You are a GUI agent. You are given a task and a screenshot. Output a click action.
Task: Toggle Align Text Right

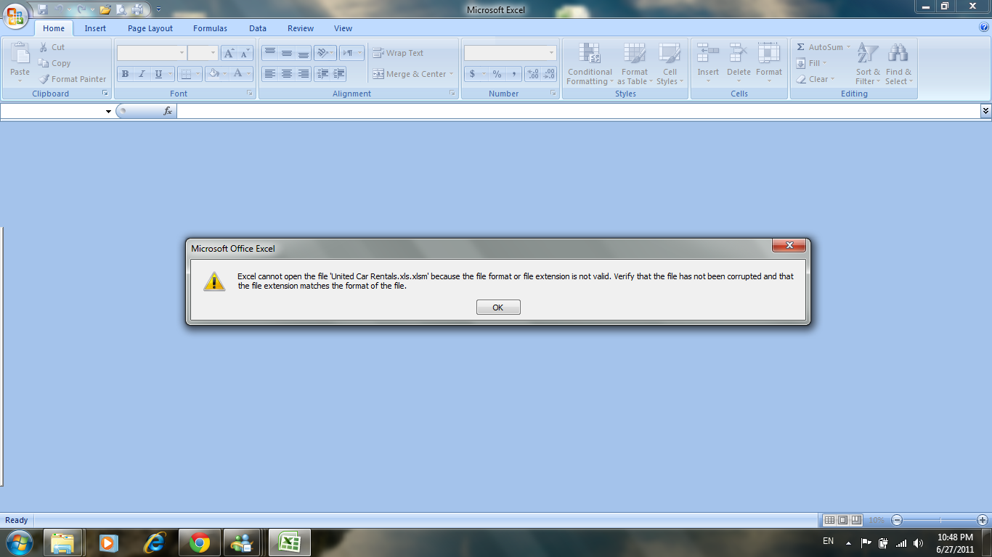pos(303,74)
